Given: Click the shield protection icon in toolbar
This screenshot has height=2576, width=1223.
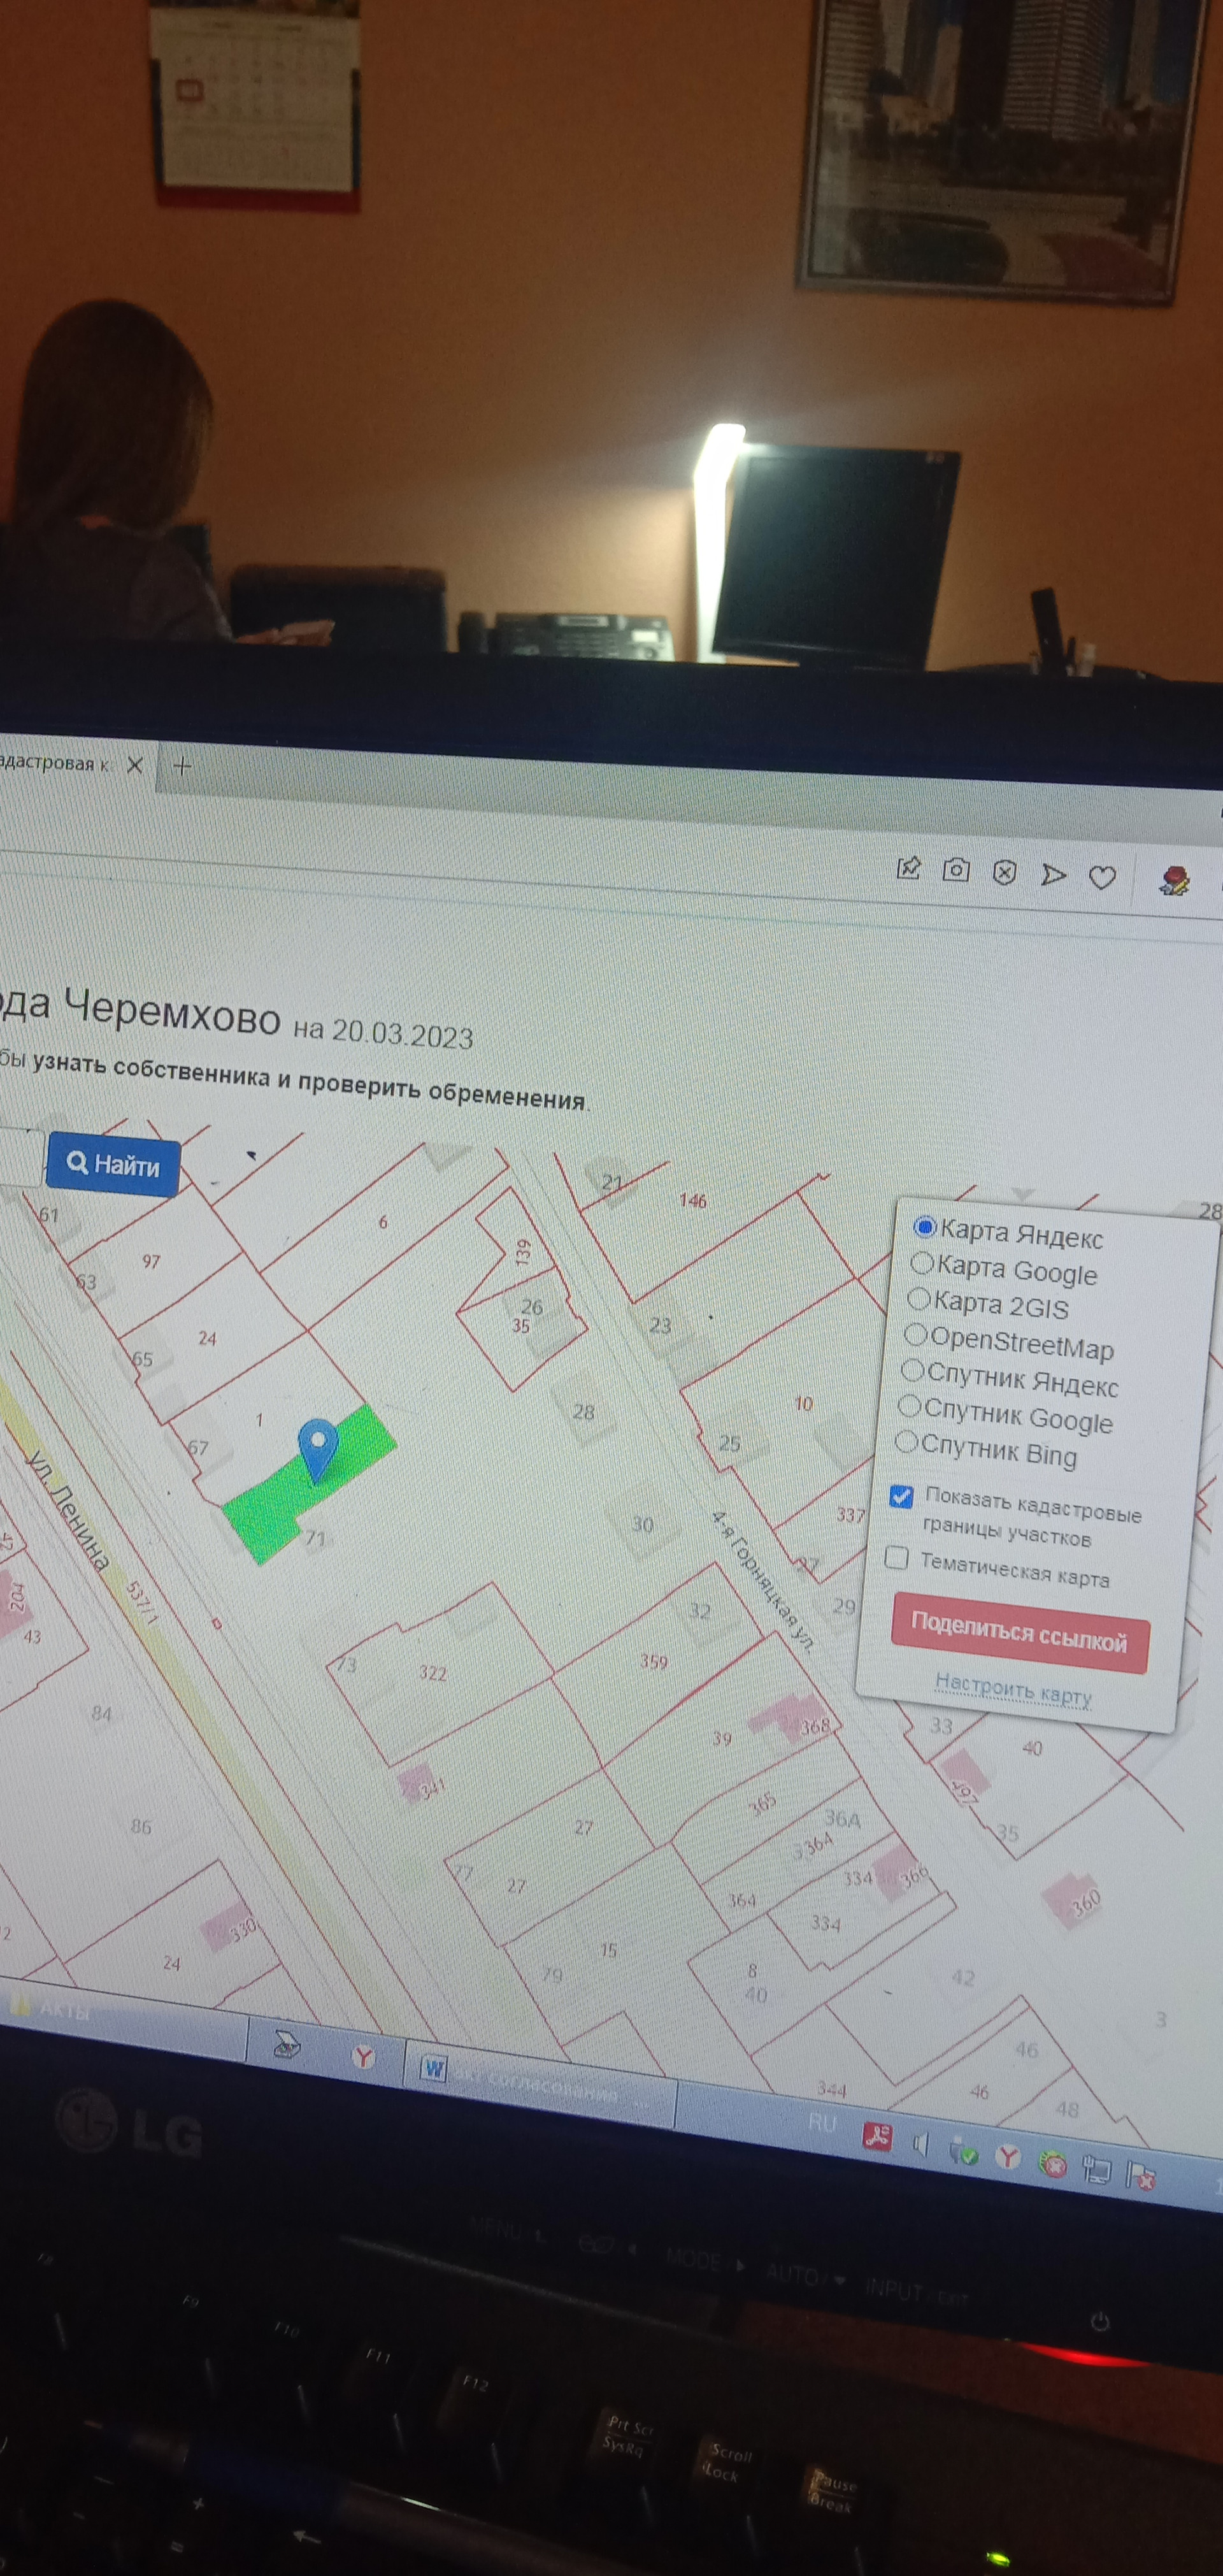Looking at the screenshot, I should click(1004, 873).
